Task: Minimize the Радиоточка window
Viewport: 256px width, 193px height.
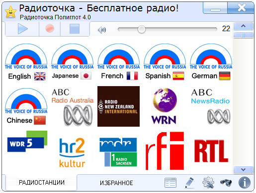Action: click(215, 8)
